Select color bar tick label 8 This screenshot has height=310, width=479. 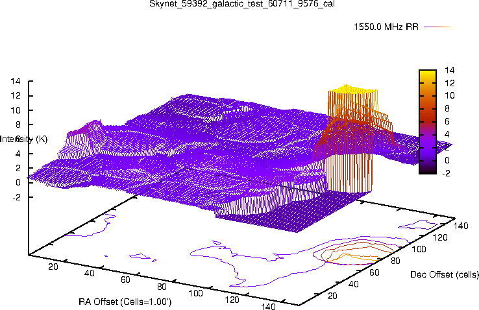tap(447, 108)
